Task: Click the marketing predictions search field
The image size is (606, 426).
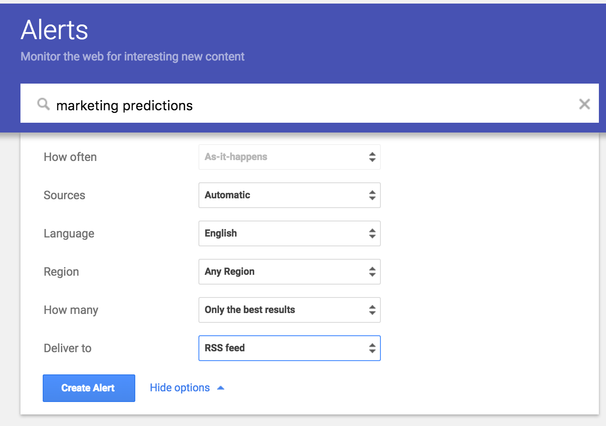Action: click(311, 105)
